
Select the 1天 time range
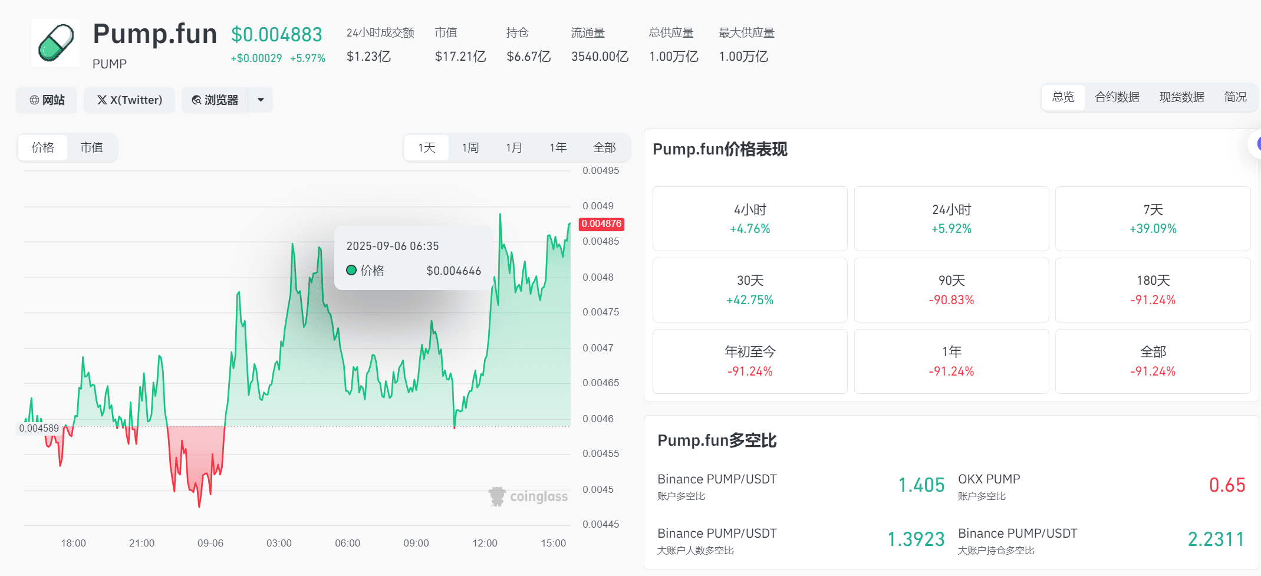(x=427, y=147)
